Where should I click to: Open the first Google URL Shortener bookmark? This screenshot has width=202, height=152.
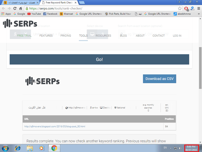[89, 14]
